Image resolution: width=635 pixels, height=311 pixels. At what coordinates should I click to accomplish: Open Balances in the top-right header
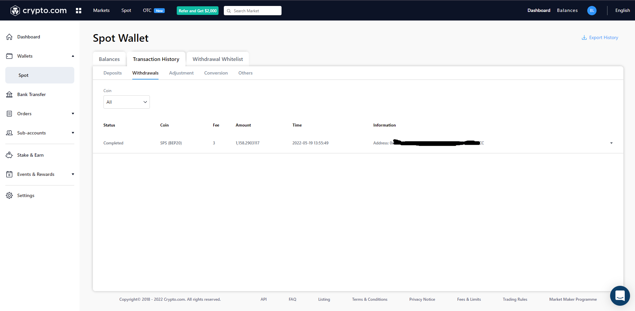567,11
